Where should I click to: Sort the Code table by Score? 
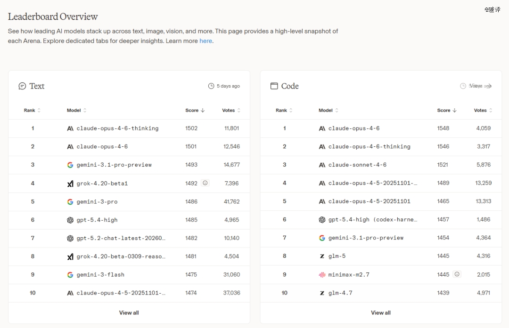coord(446,111)
